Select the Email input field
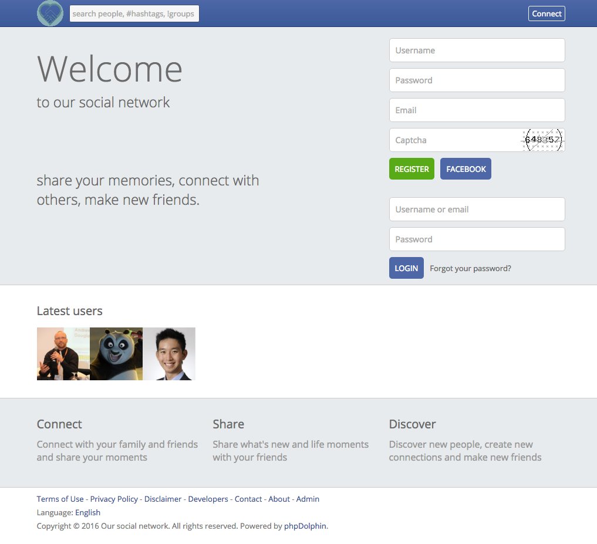Viewport: 597px width, 544px height. [x=477, y=110]
